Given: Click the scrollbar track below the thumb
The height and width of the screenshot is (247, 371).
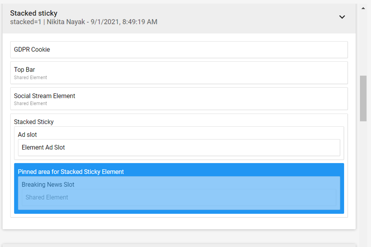Looking at the screenshot, I should (363, 182).
